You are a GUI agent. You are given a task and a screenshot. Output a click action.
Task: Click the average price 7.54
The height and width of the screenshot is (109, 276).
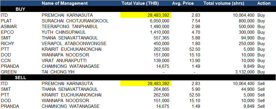[196, 21]
